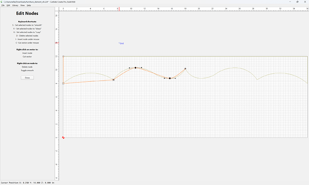Click the left Bezier handle of valley node
Screen dimensions: 309x185
point(164,78)
